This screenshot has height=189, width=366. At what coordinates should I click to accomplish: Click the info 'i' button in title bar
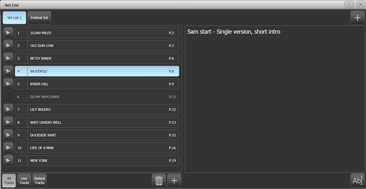[349, 4]
